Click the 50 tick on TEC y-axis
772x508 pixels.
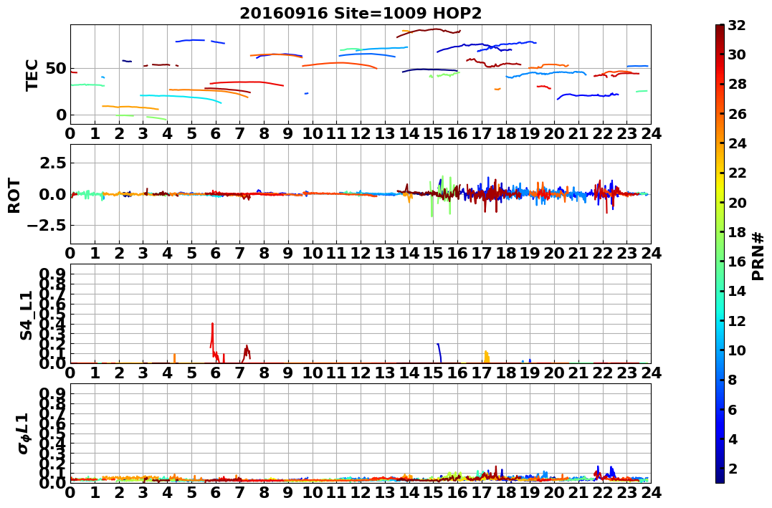point(56,68)
